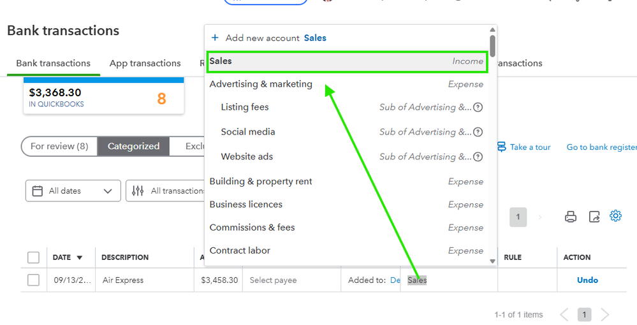Image resolution: width=637 pixels, height=325 pixels.
Task: Show the For review (8) transactions
Action: [59, 146]
